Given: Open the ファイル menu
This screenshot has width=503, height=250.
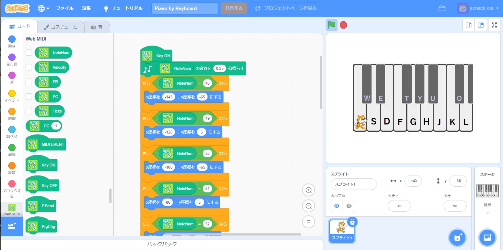Looking at the screenshot, I should tap(64, 8).
